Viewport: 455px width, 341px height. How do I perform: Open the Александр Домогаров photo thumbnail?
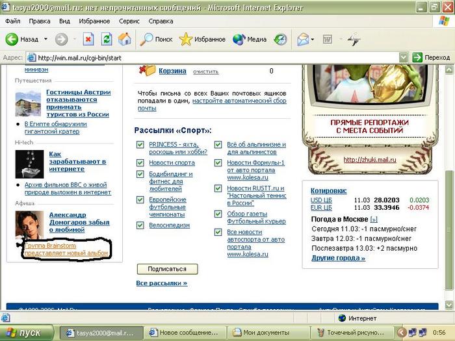(x=29, y=225)
